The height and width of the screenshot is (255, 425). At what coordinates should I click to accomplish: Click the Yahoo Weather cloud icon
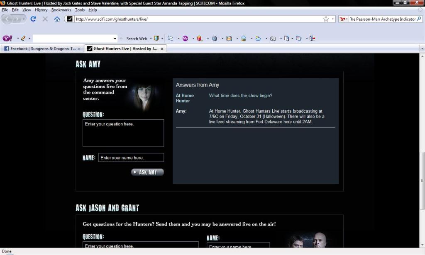point(258,38)
